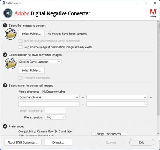Minimize the DNG Converter window
Image resolution: width=160 pixels, height=150 pixels.
coord(137,3)
